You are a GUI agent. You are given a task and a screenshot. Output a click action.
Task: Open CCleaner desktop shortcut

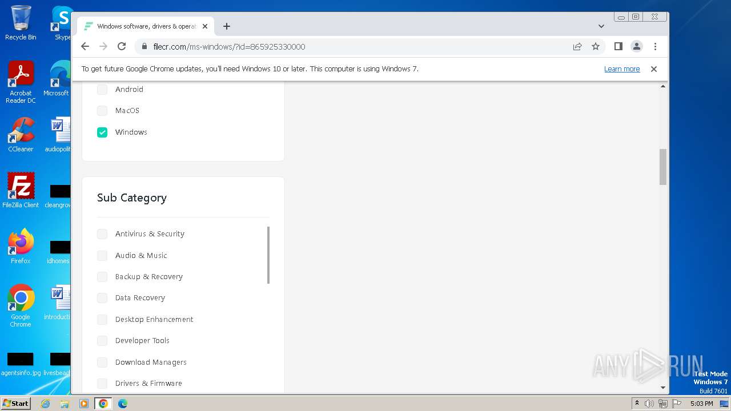[21, 135]
